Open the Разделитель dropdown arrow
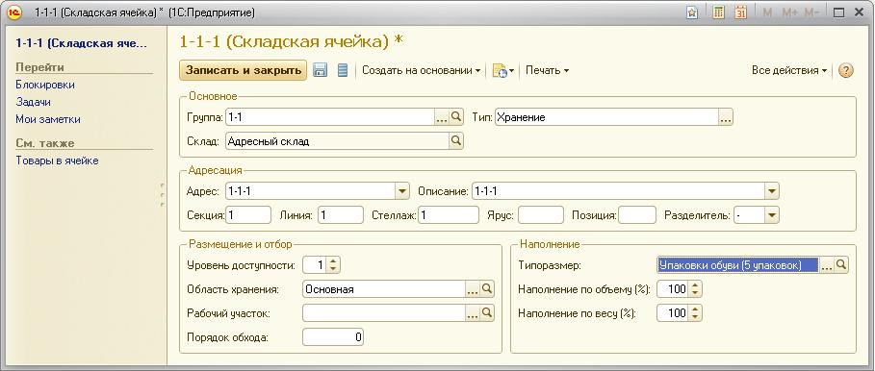This screenshot has width=875, height=371. tap(772, 215)
